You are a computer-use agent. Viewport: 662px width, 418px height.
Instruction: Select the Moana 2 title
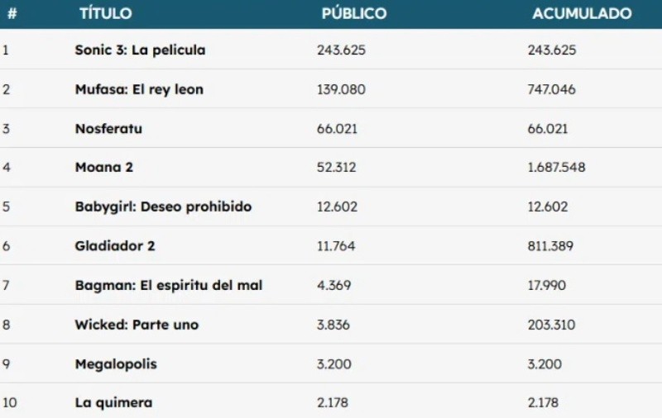[104, 168]
